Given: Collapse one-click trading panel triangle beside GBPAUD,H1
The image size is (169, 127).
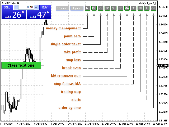Looking at the screenshot, I should 2,3.
